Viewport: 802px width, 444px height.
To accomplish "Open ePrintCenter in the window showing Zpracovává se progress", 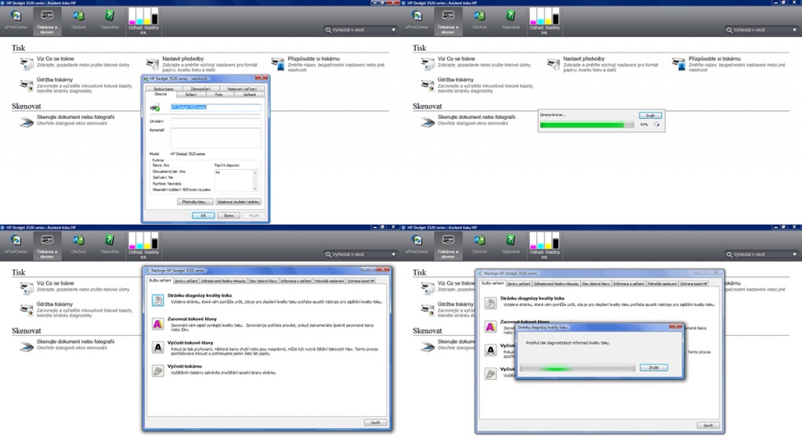I will [x=417, y=20].
